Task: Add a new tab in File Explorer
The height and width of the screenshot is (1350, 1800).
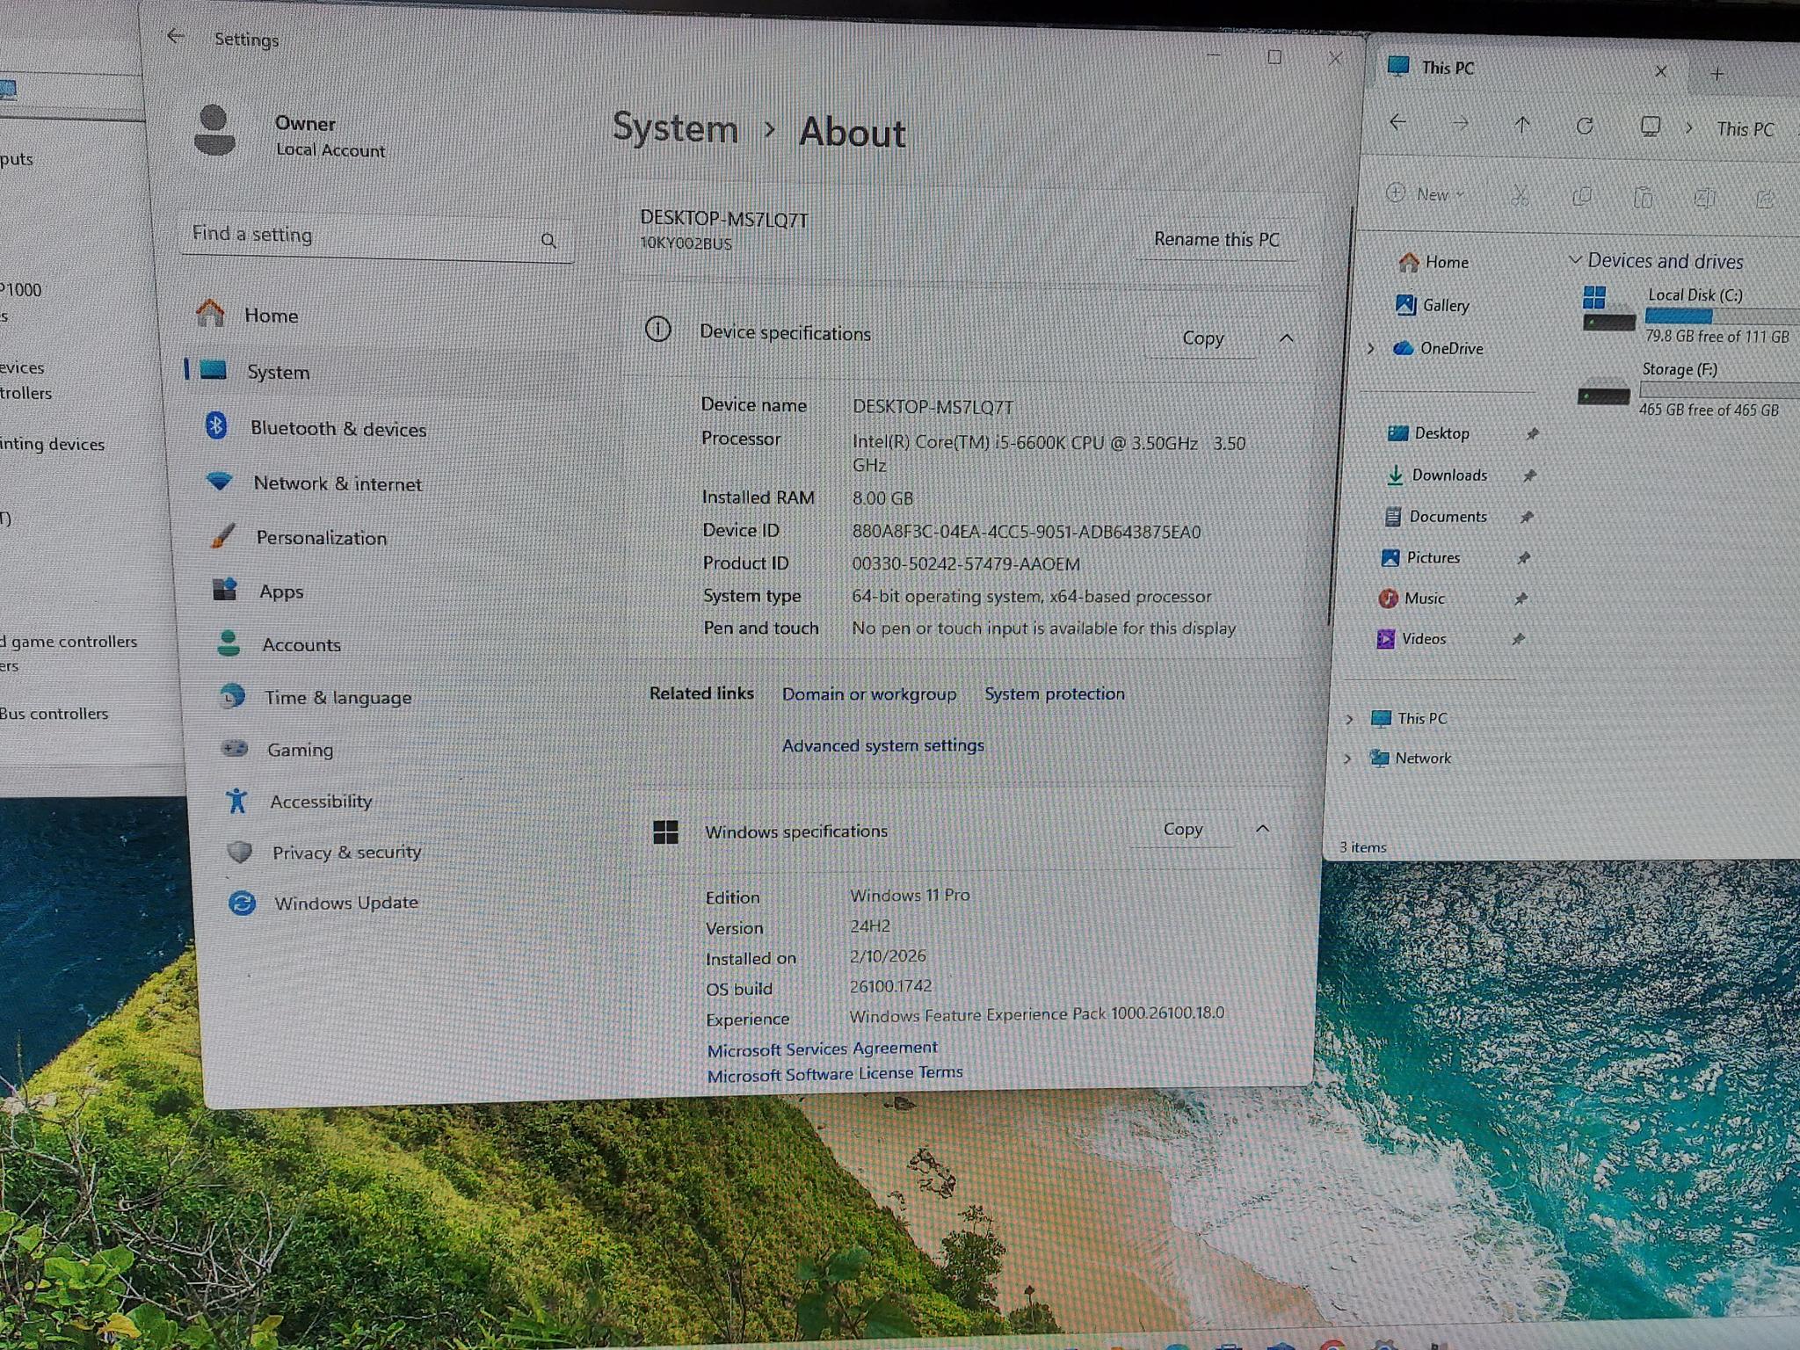Action: 1717,74
